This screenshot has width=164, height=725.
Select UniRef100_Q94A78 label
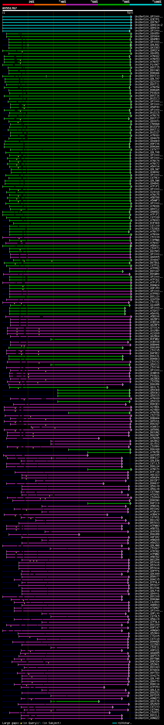[147, 138]
